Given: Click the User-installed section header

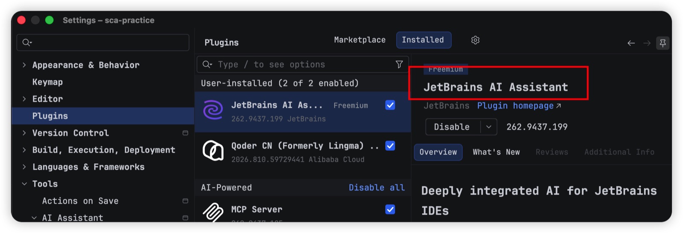Looking at the screenshot, I should click(x=280, y=83).
